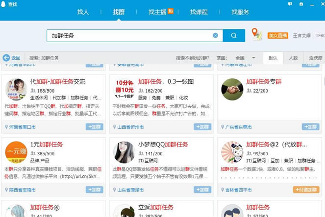The height and width of the screenshot is (217, 325).
Task: Click the map location pin icon
Action: click(x=255, y=34)
